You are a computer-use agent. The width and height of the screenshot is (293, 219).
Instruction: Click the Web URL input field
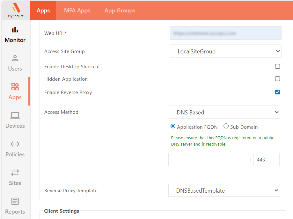225,33
